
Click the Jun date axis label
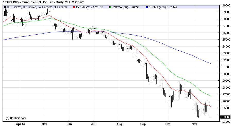(69, 124)
